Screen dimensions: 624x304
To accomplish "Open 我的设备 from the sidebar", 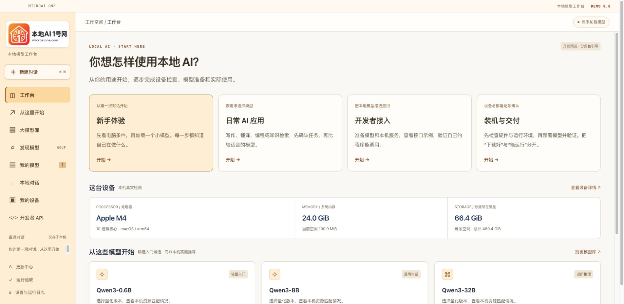I will point(38,200).
